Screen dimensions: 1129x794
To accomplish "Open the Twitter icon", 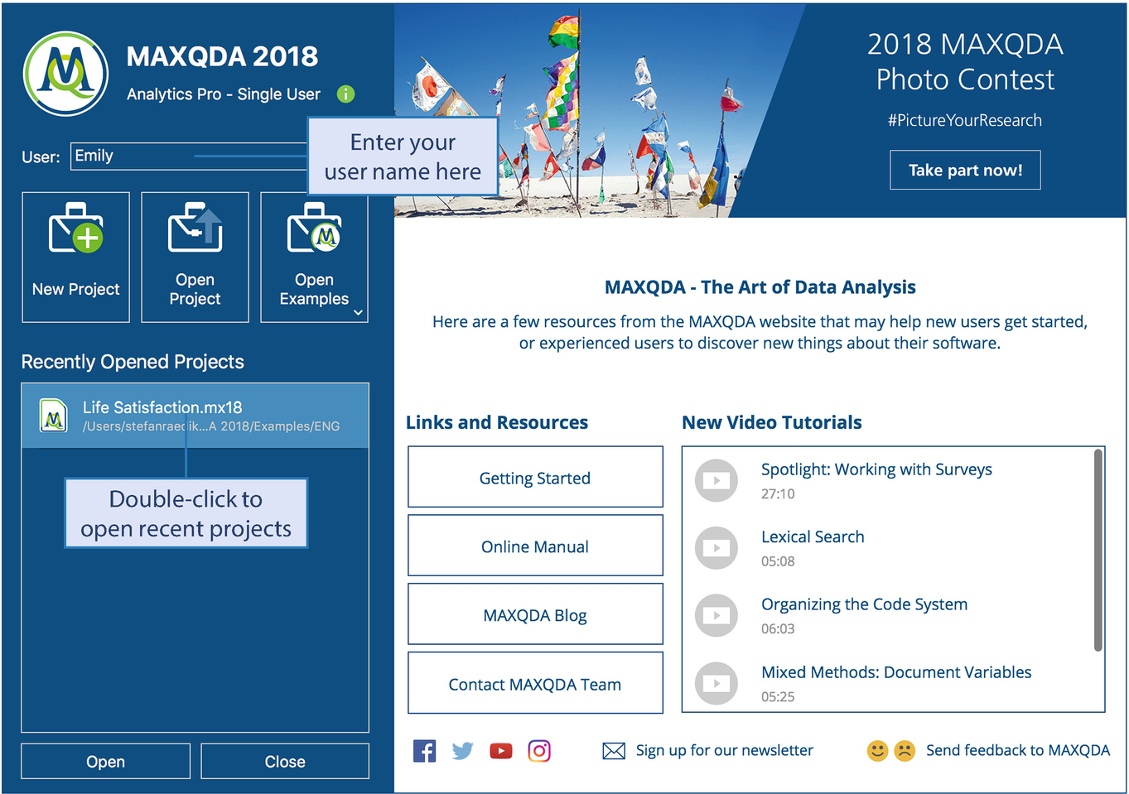I will (462, 751).
